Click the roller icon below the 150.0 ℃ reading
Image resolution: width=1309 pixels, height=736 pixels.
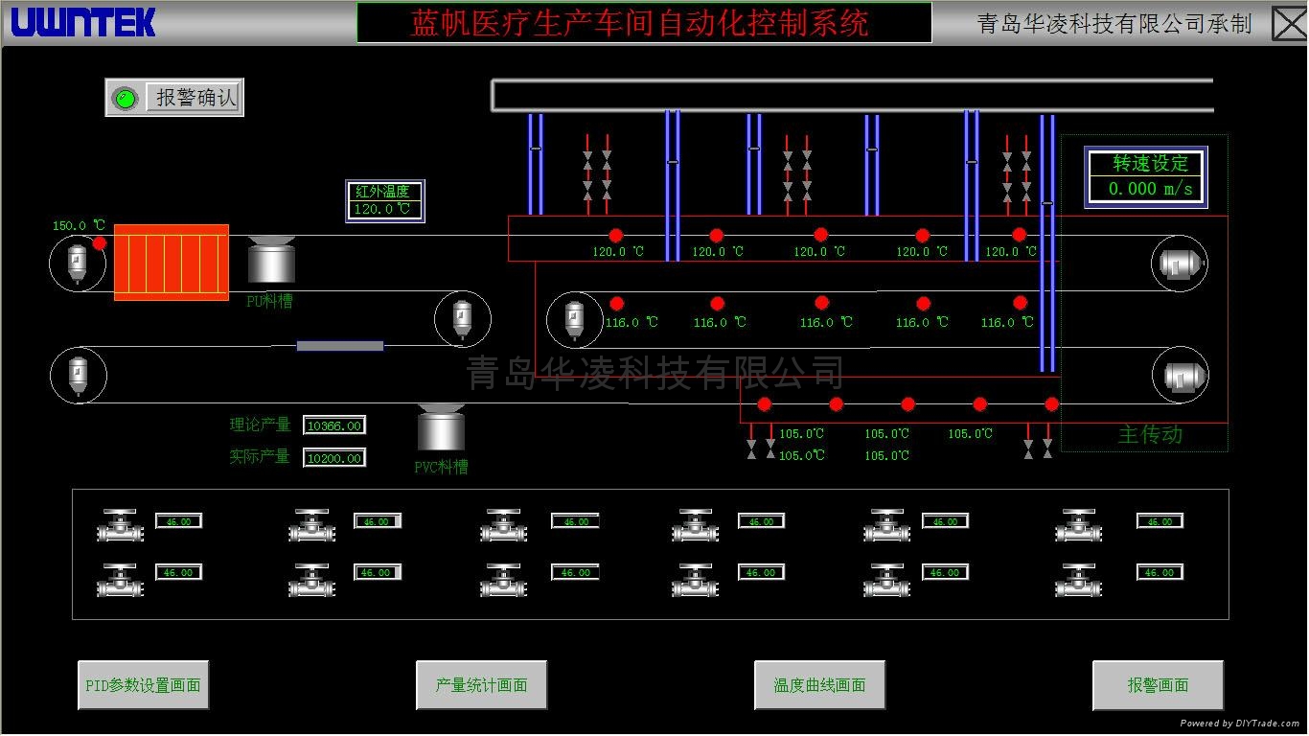pyautogui.click(x=78, y=263)
